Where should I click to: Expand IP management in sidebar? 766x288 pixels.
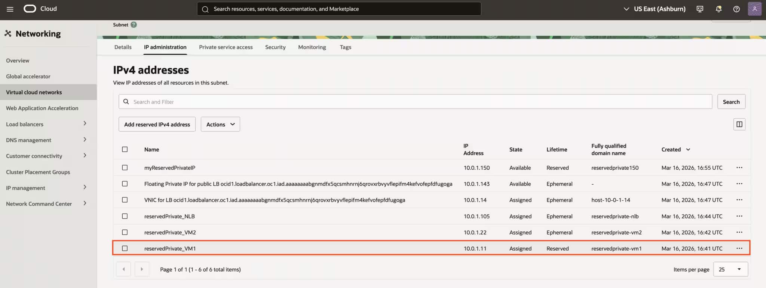[85, 187]
